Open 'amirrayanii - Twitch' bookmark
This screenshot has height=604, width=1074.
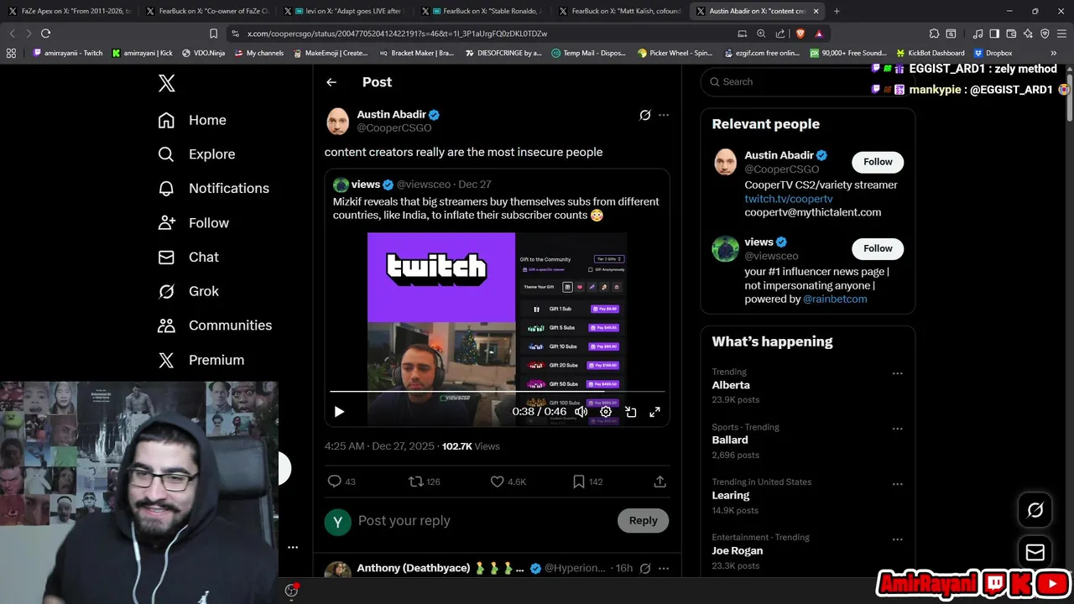pos(68,53)
